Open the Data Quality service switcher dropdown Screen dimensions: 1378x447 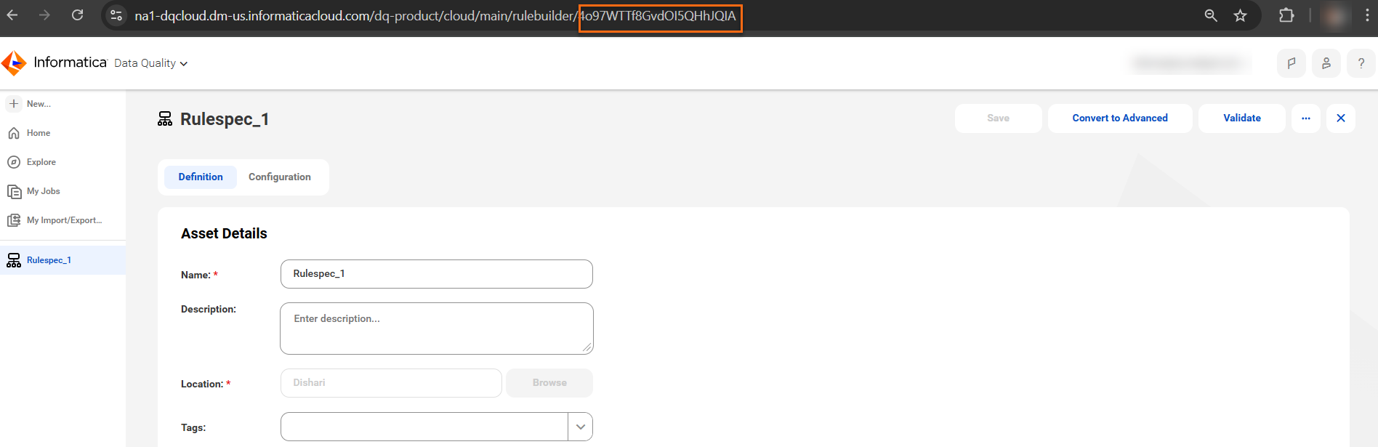point(151,63)
